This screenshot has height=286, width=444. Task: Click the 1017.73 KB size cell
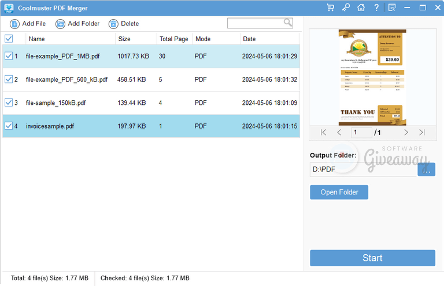[133, 56]
